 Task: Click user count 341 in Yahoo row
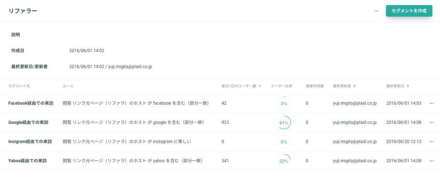click(x=225, y=161)
